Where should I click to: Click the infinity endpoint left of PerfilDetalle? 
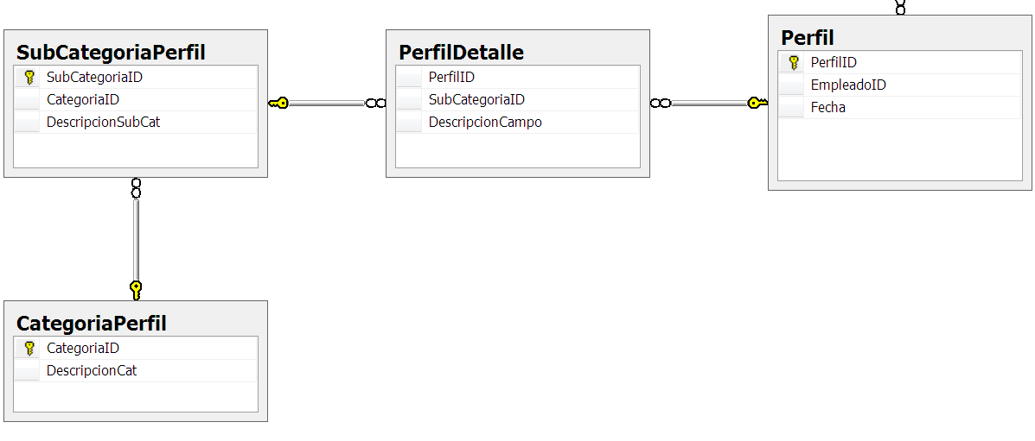(375, 104)
